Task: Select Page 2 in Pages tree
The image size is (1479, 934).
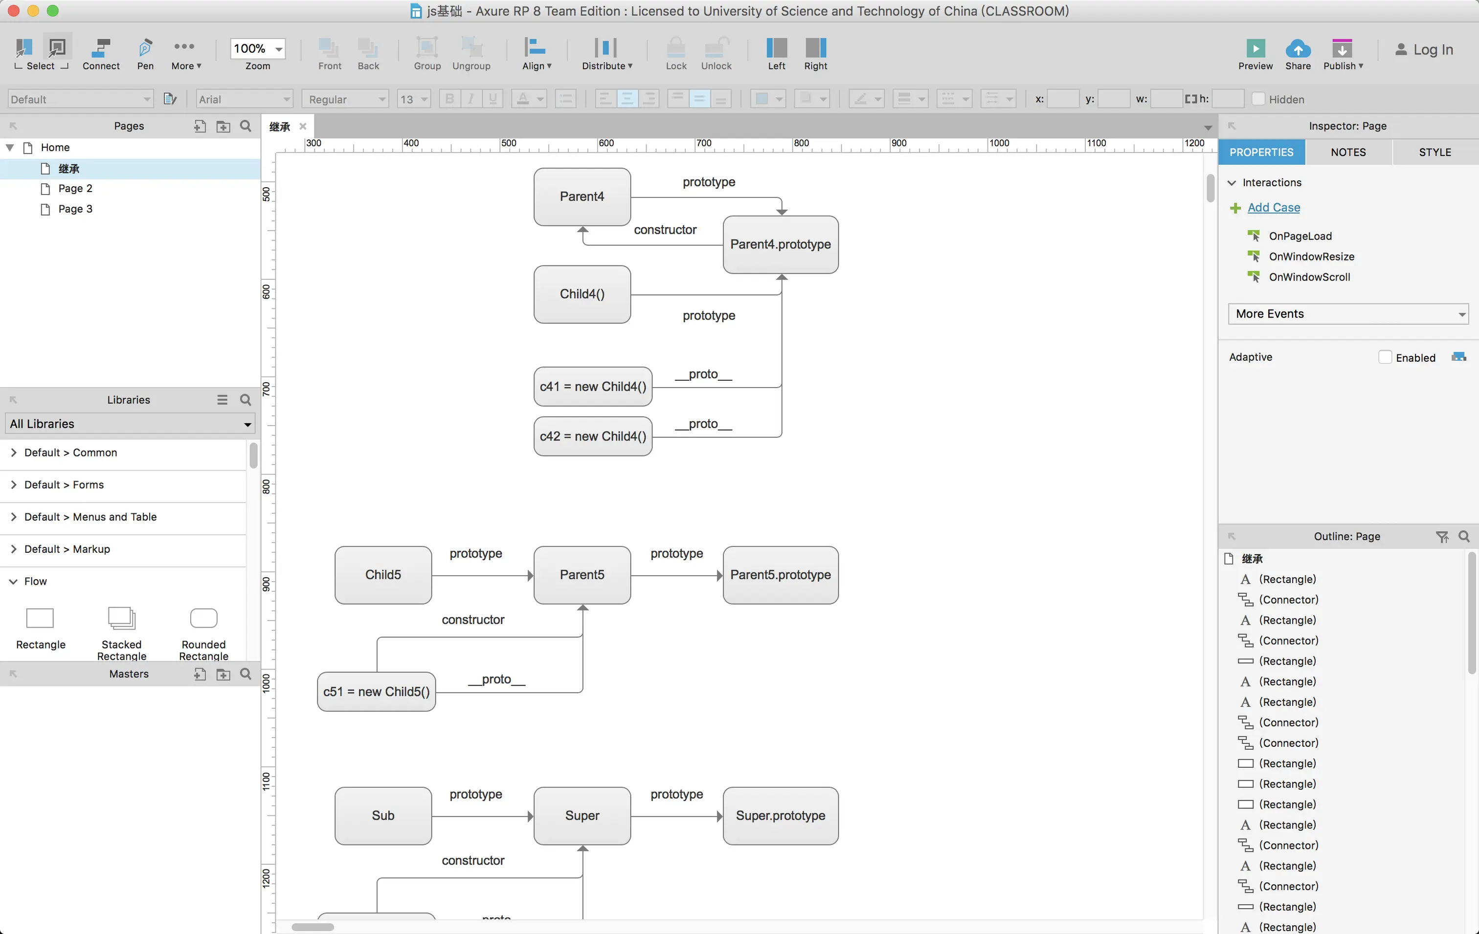Action: (75, 188)
